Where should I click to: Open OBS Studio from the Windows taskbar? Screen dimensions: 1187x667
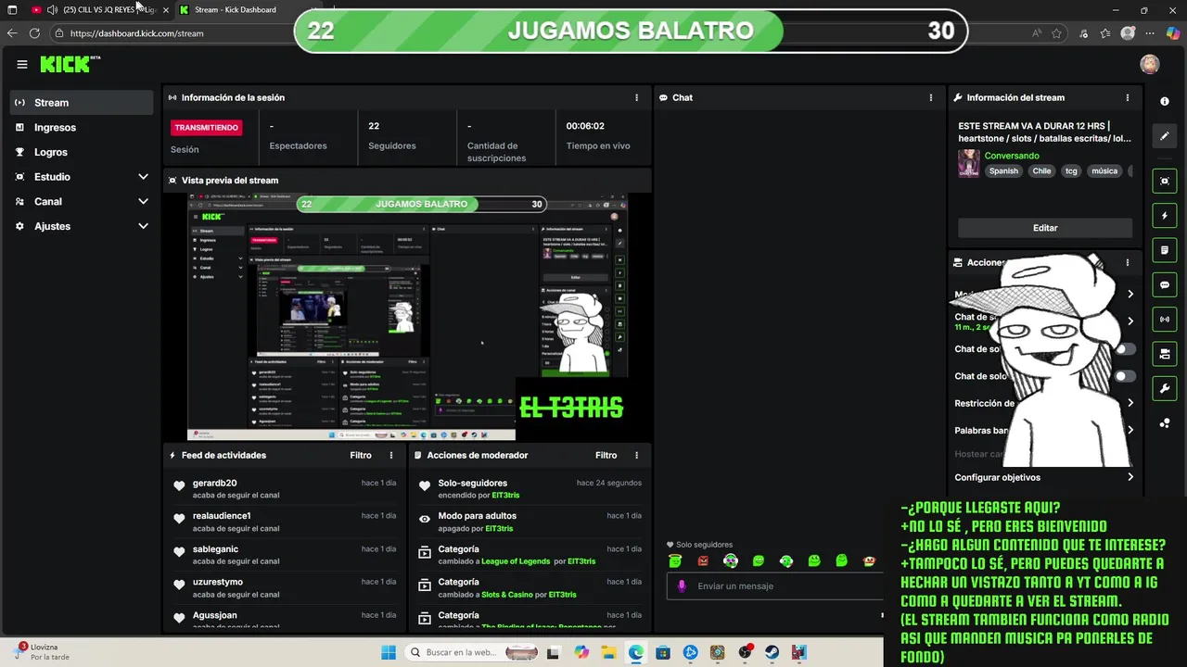point(745,652)
